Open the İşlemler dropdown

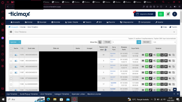15,42
